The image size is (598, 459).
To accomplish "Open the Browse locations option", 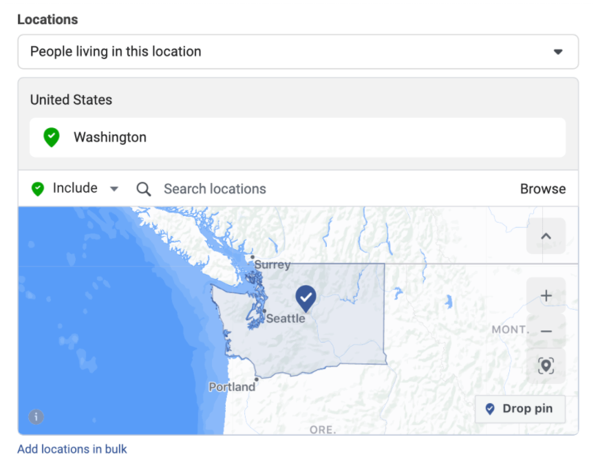I will (x=543, y=189).
